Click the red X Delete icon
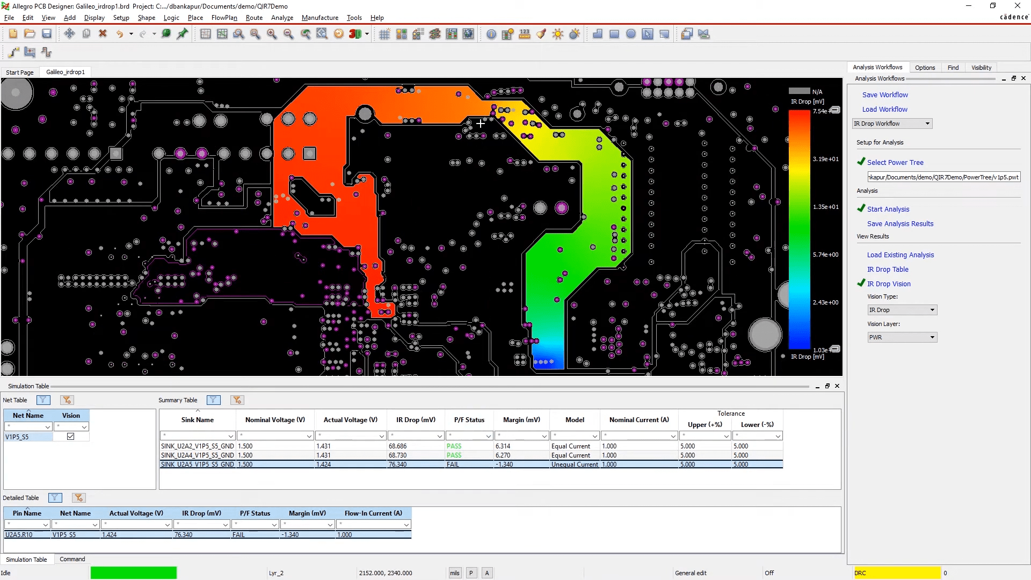Image resolution: width=1031 pixels, height=580 pixels. pyautogui.click(x=103, y=34)
